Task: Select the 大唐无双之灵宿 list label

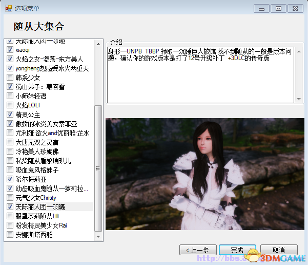Action: click(37, 142)
